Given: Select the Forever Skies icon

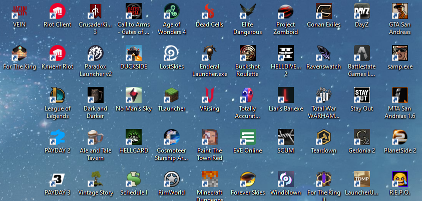Looking at the screenshot, I should [248, 179].
